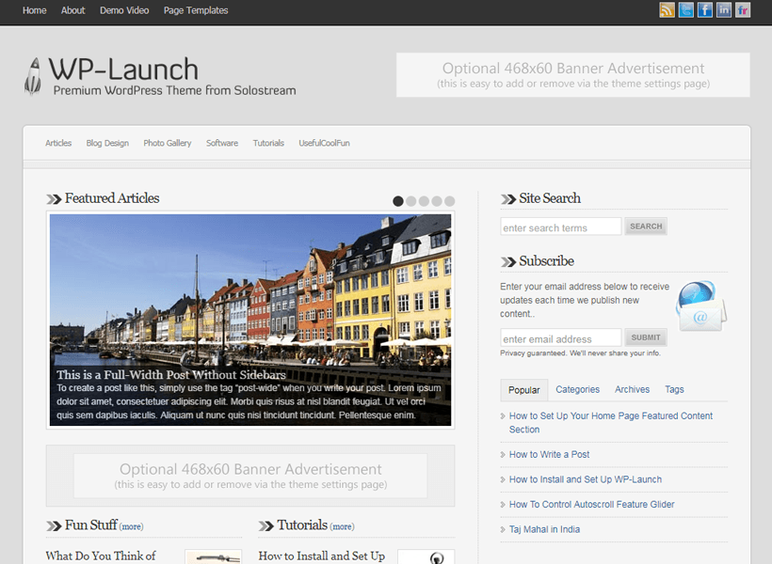772x564 pixels.
Task: Open the Facebook page icon
Action: click(x=704, y=9)
